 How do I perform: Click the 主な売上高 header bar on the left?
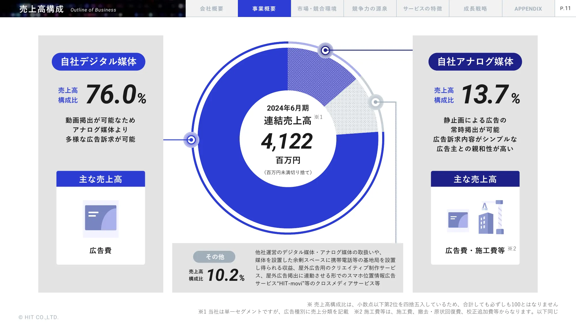(x=101, y=179)
